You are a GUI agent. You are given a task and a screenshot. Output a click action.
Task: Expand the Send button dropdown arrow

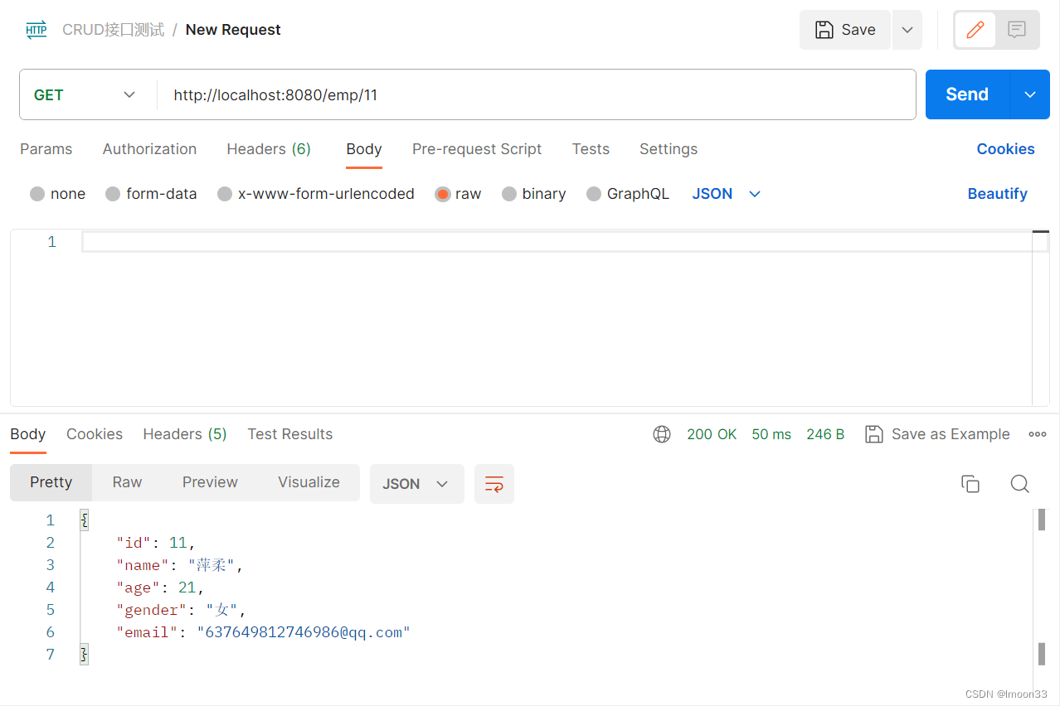[1028, 94]
